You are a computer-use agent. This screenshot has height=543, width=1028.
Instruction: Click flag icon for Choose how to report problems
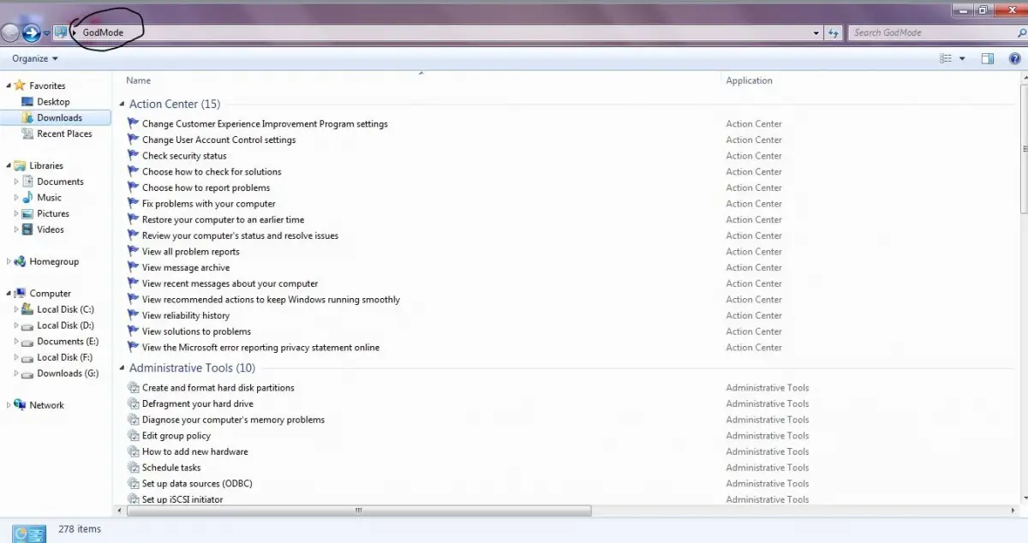[x=133, y=188]
